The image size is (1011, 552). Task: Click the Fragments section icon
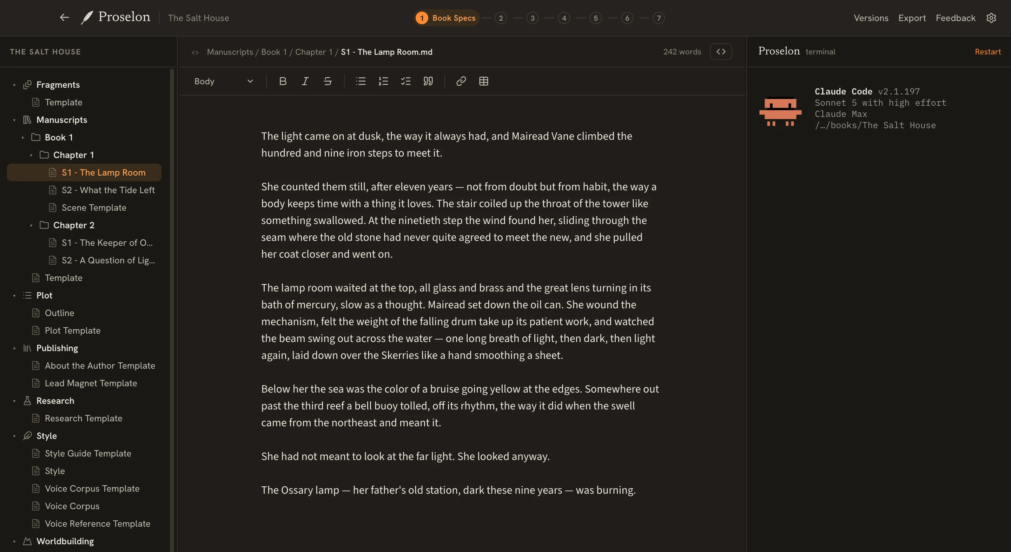27,85
